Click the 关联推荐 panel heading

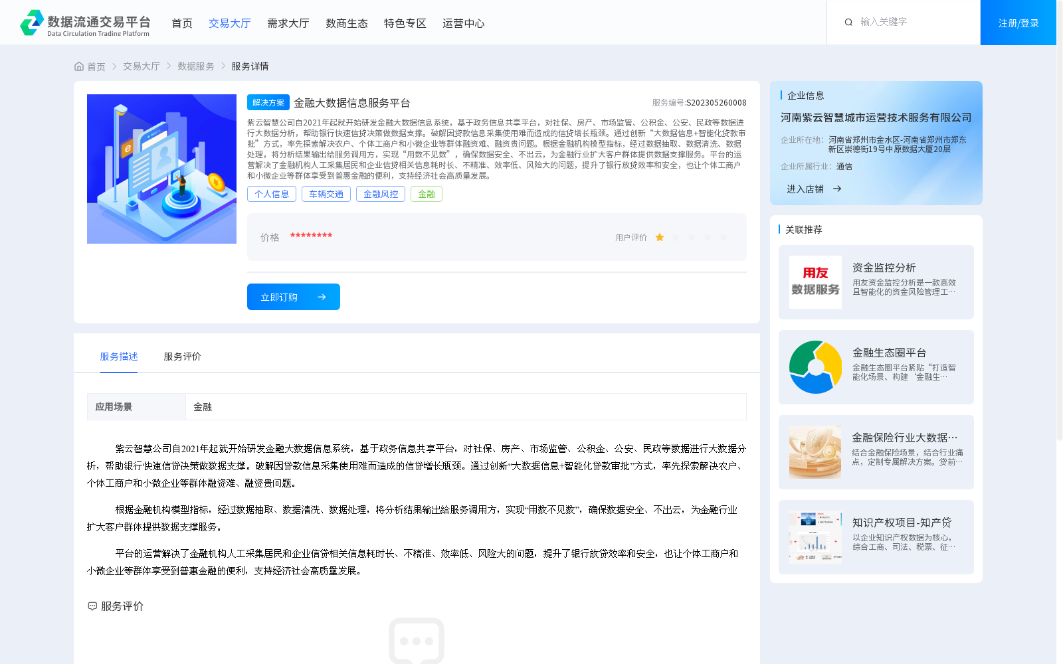pos(804,230)
